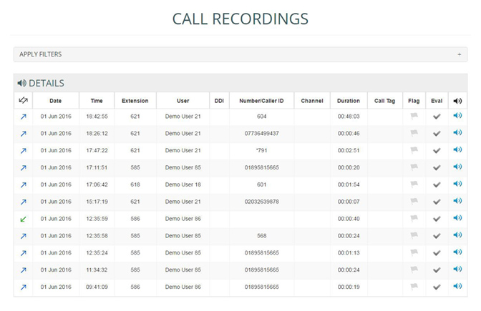Open evaluation checkmark for 18:26:12 call
This screenshot has width=481, height=311.
[437, 134]
